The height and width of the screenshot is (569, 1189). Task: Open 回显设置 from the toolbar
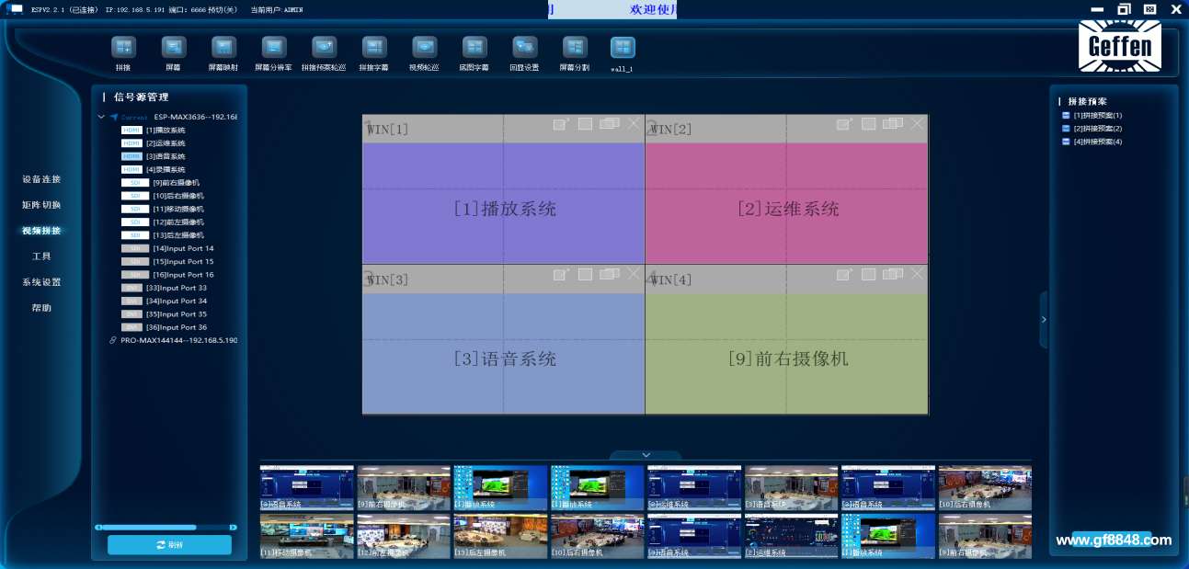tap(524, 48)
